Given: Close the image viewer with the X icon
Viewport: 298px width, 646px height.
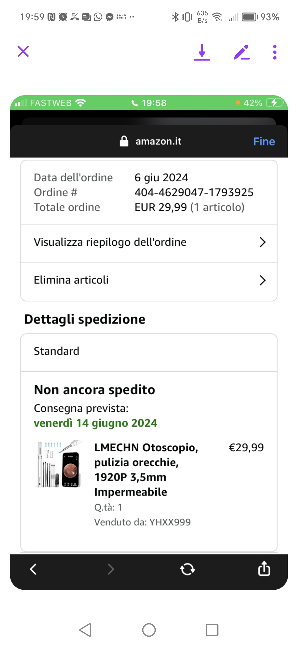Looking at the screenshot, I should [x=23, y=52].
